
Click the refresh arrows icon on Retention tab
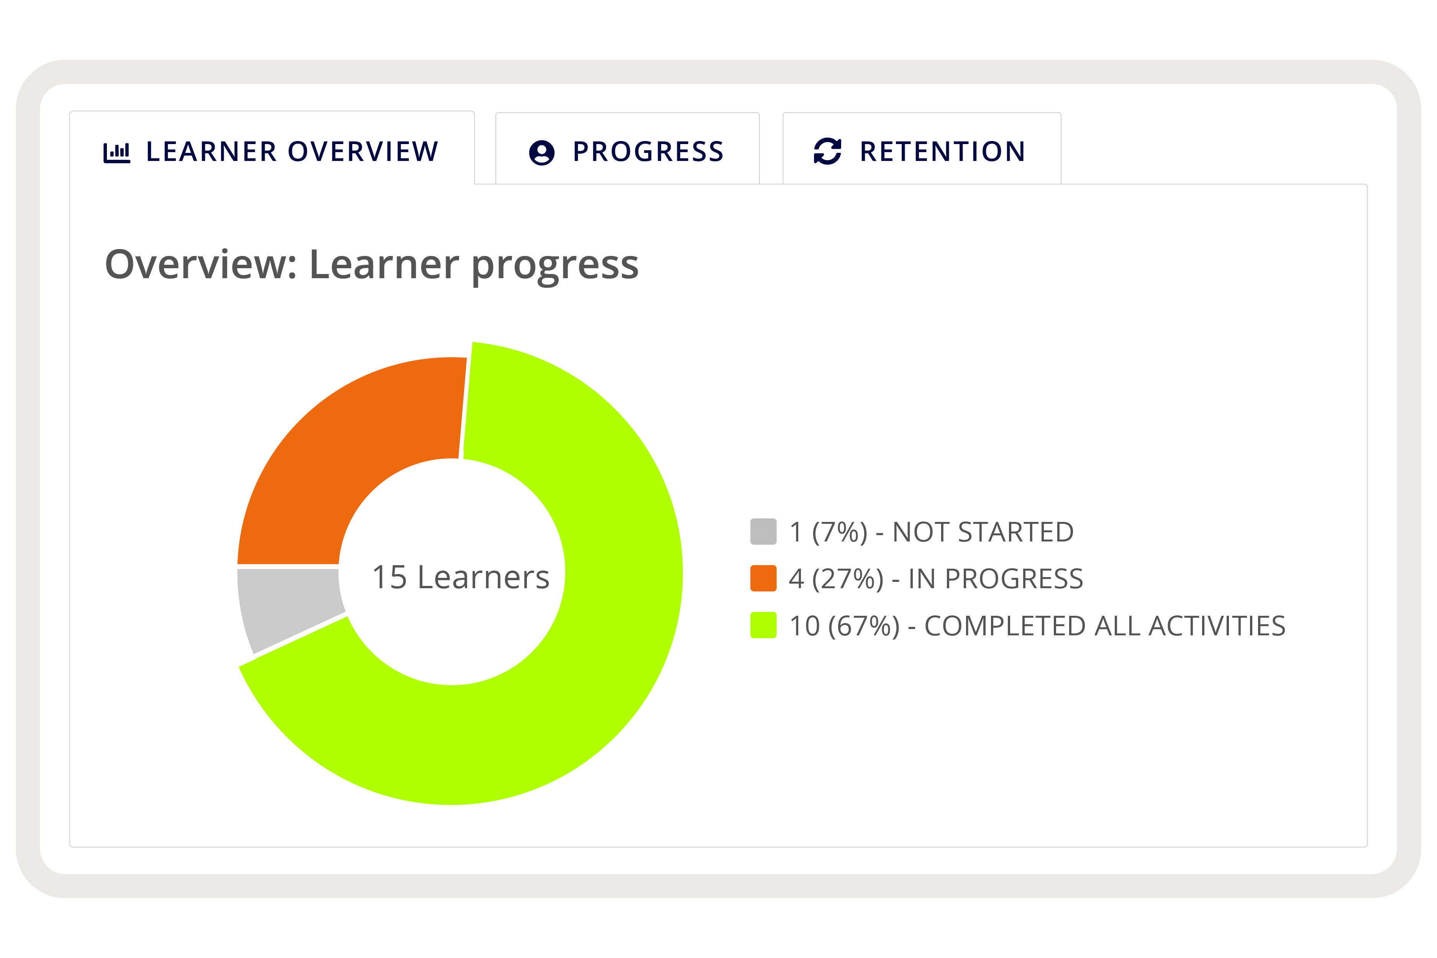point(827,151)
